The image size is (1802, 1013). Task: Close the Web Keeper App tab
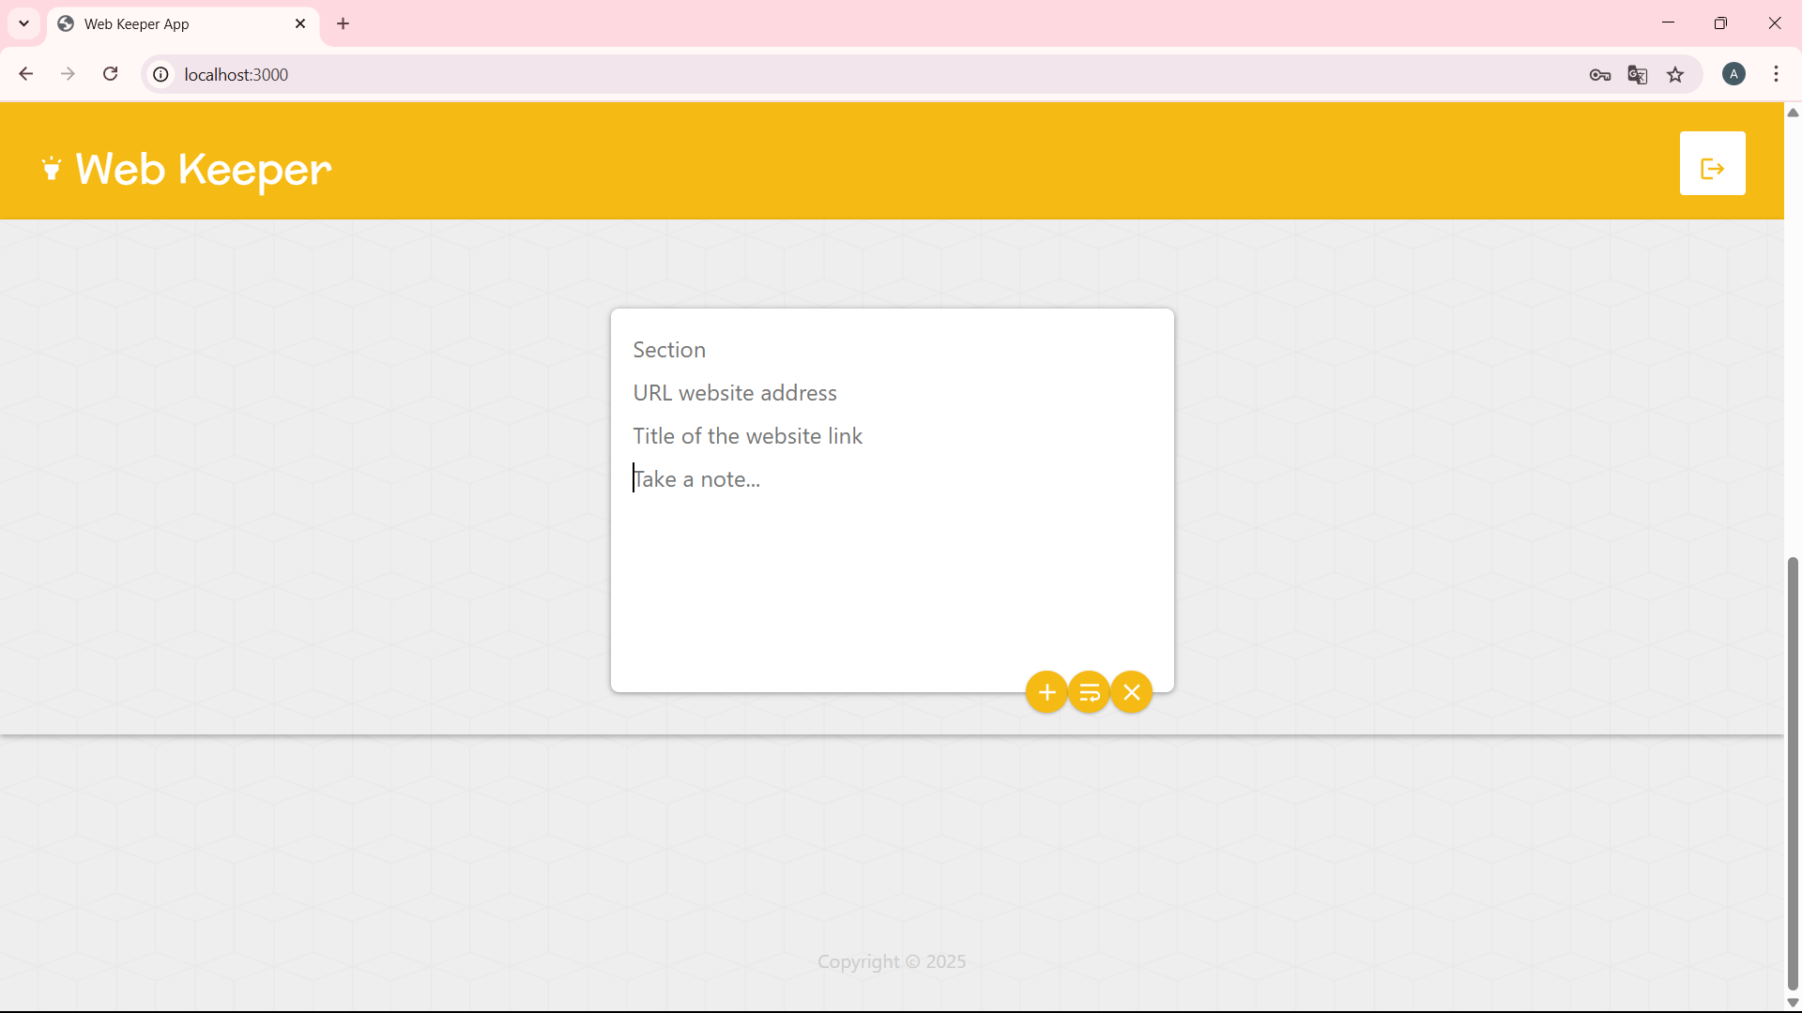[300, 23]
